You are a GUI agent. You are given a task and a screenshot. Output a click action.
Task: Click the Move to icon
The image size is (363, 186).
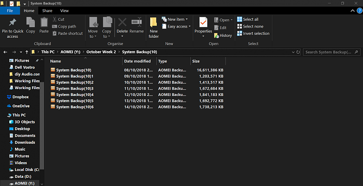coord(93,22)
